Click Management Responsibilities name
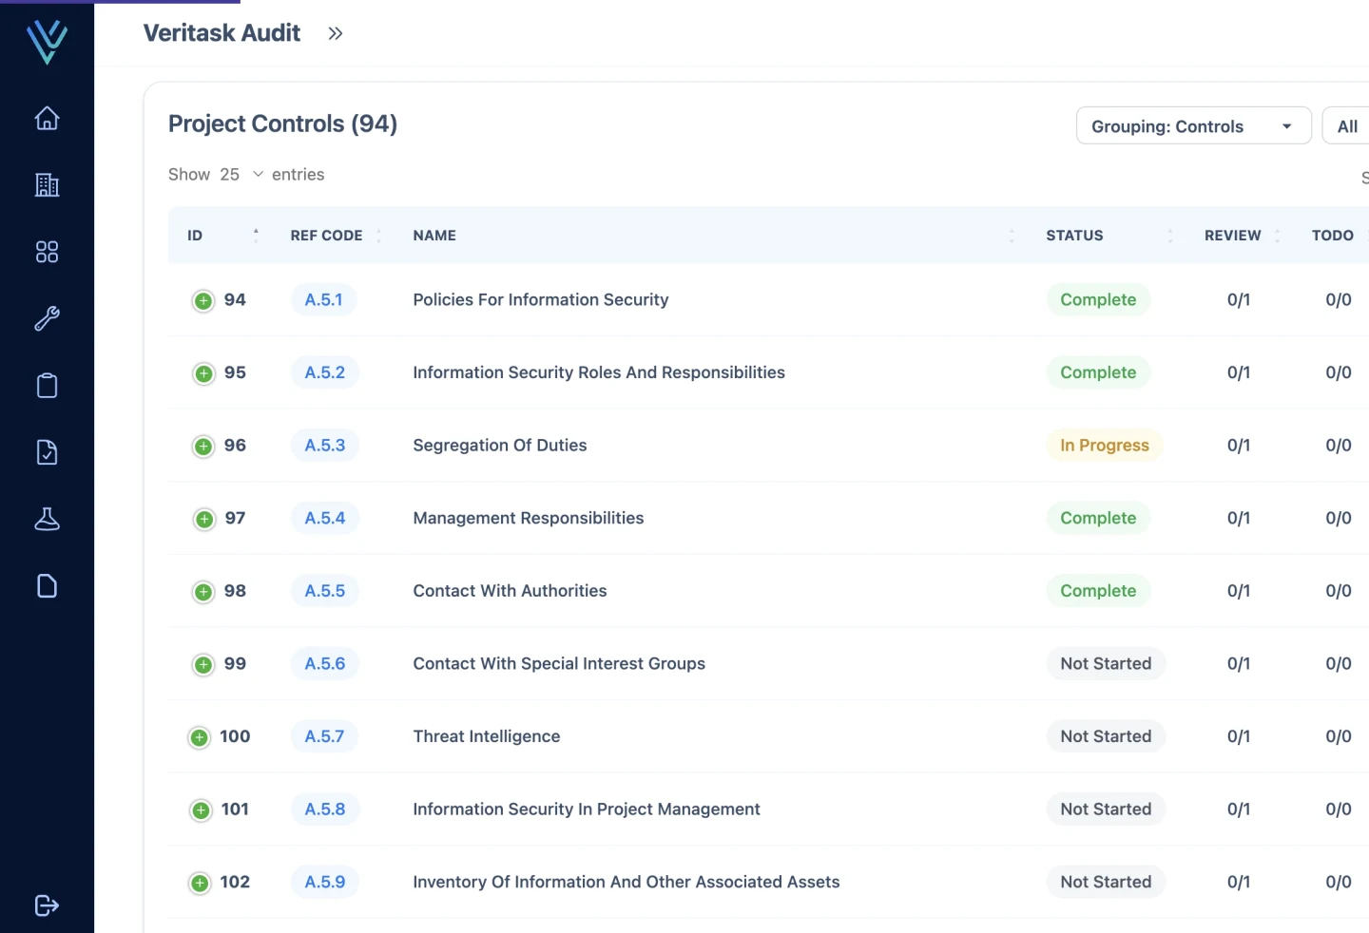Screen dimensions: 1369x933 529,518
